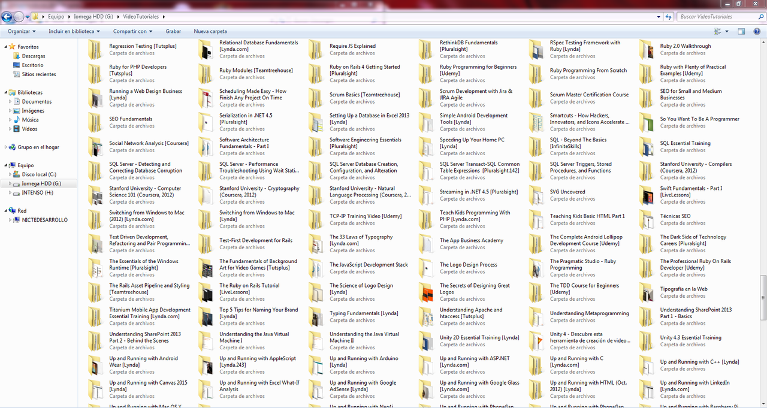This screenshot has width=767, height=408.
Task: Collapse the Favoritos section
Action: pos(6,47)
